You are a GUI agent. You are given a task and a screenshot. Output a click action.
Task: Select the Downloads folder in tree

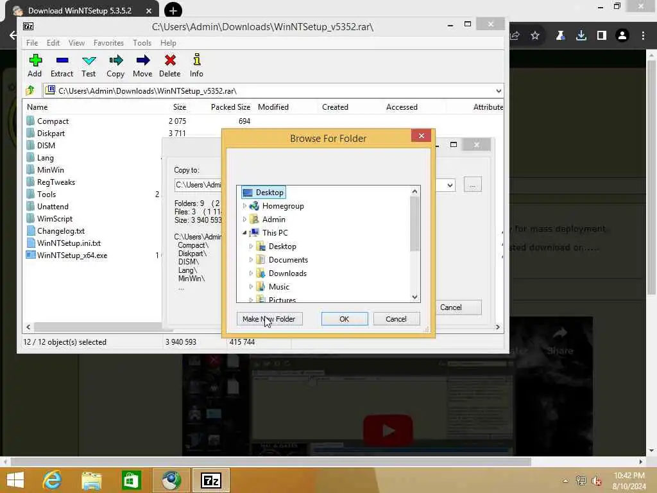[x=287, y=273]
